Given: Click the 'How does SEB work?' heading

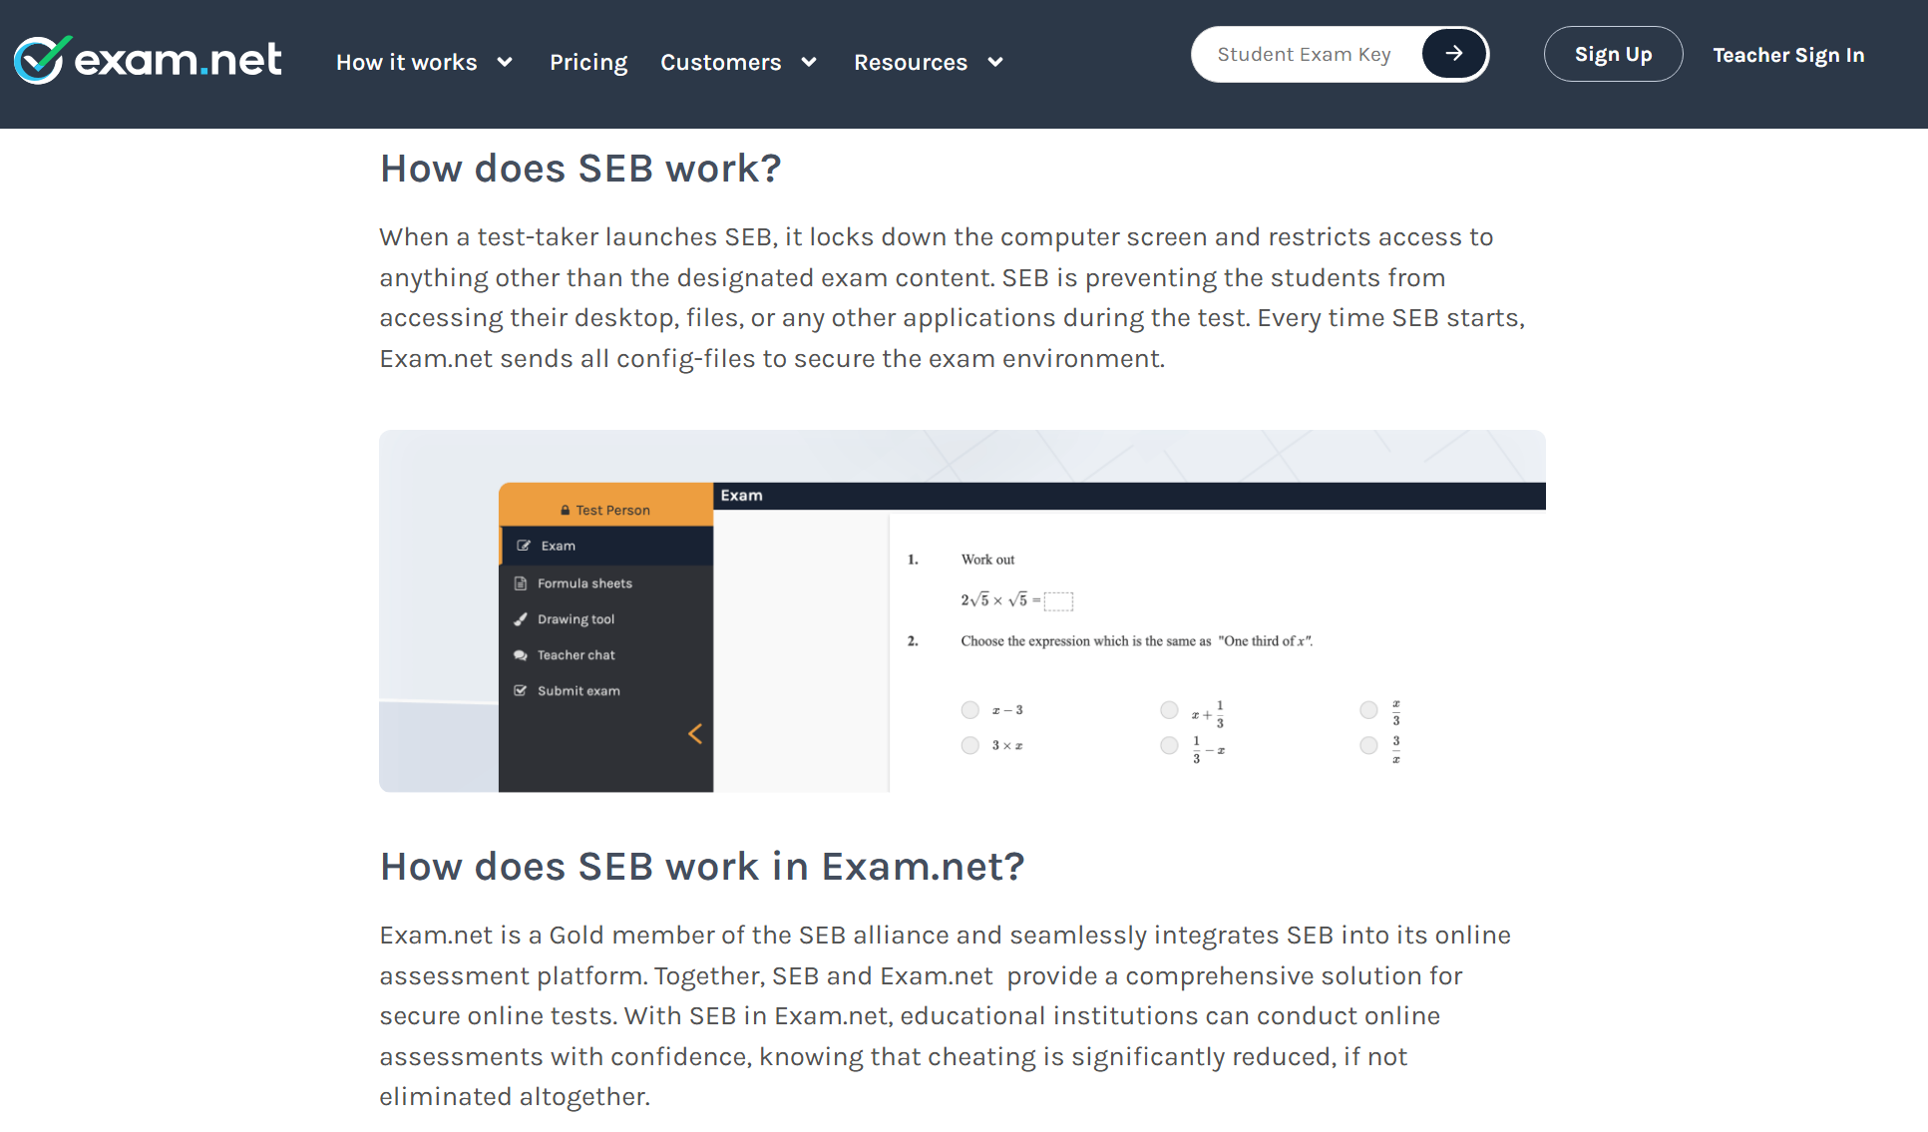Looking at the screenshot, I should (580, 169).
